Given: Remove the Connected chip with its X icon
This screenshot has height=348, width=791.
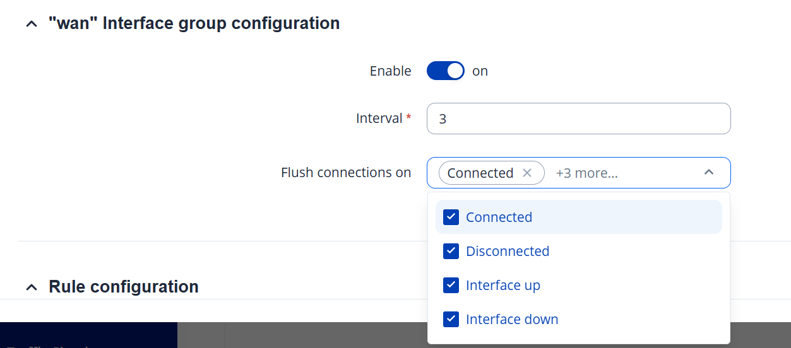Looking at the screenshot, I should (x=527, y=173).
